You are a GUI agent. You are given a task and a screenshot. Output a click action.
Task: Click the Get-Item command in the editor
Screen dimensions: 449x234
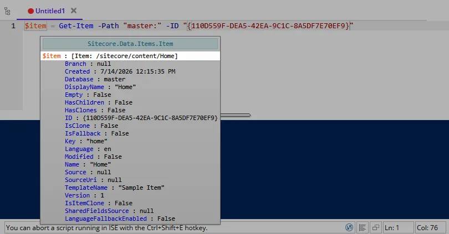pyautogui.click(x=76, y=25)
